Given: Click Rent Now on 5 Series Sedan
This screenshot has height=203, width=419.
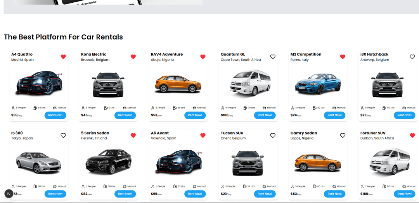Looking at the screenshot, I should pos(125,194).
